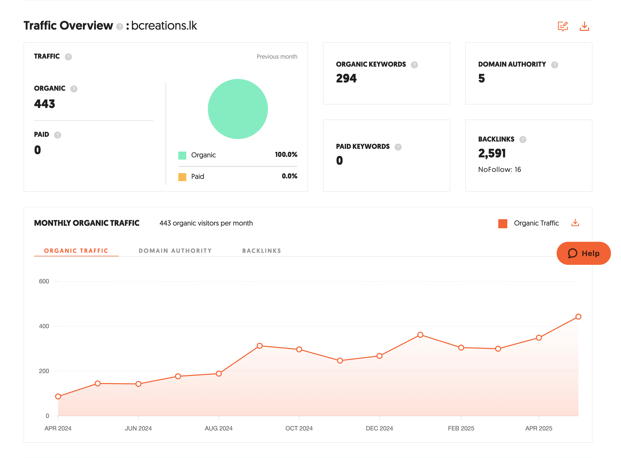The image size is (621, 458).
Task: Switch to the Backlinks tab
Action: (261, 250)
